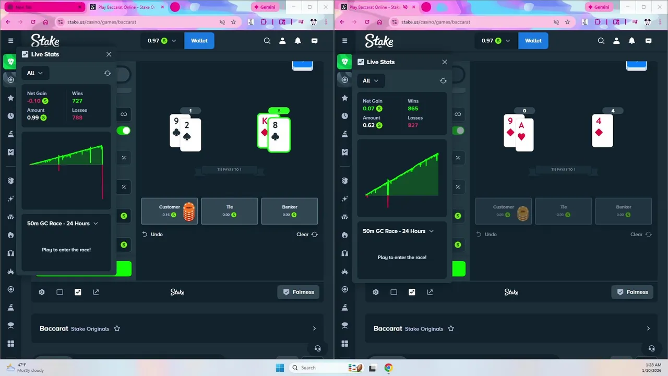Click Wallet button in right window
668x376 pixels.
point(533,41)
